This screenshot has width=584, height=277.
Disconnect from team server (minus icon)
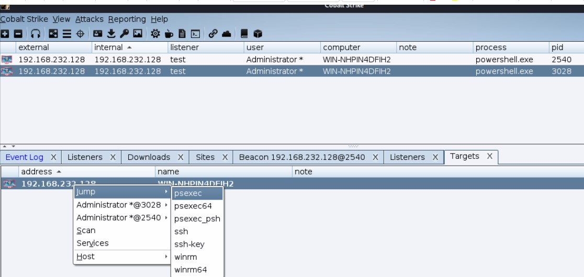coord(18,34)
